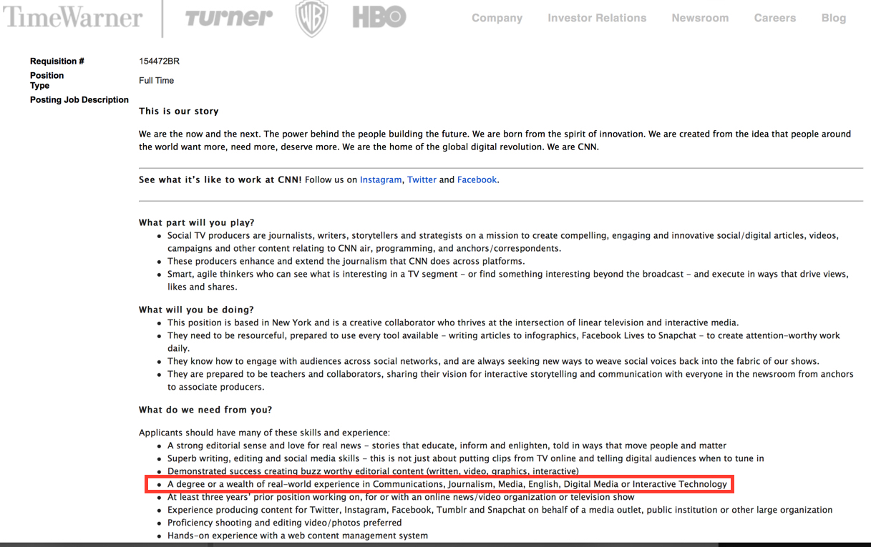Click the HBO logo
Image resolution: width=871 pixels, height=547 pixels.
tap(379, 17)
